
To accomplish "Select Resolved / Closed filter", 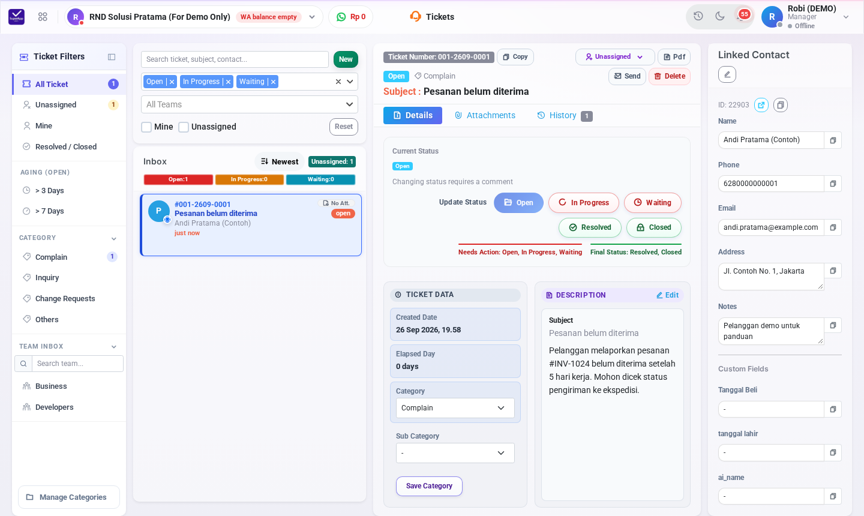I will coord(69,146).
